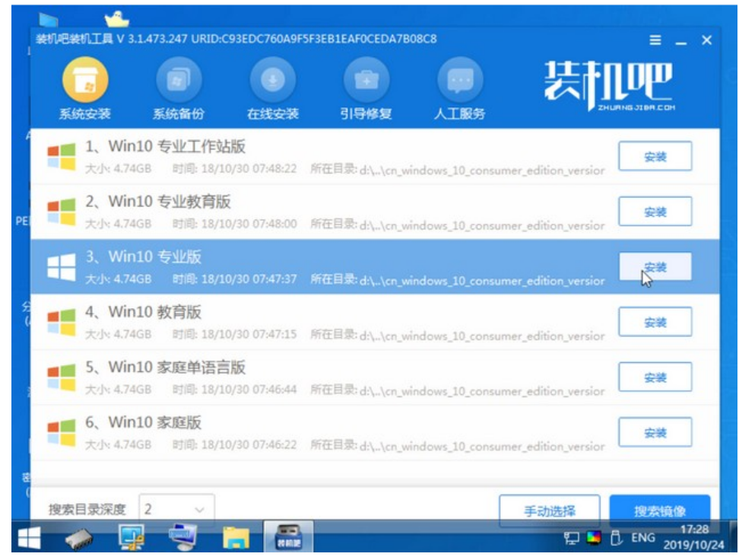Open the hamburger menu in title bar

(x=655, y=40)
